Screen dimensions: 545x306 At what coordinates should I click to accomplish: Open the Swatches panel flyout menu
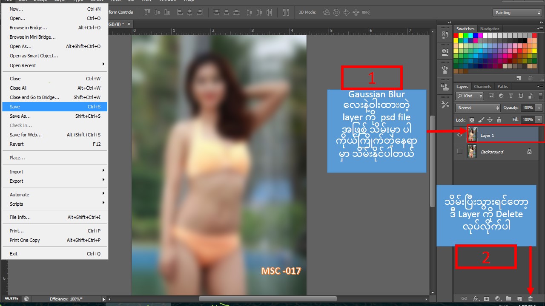pos(540,28)
